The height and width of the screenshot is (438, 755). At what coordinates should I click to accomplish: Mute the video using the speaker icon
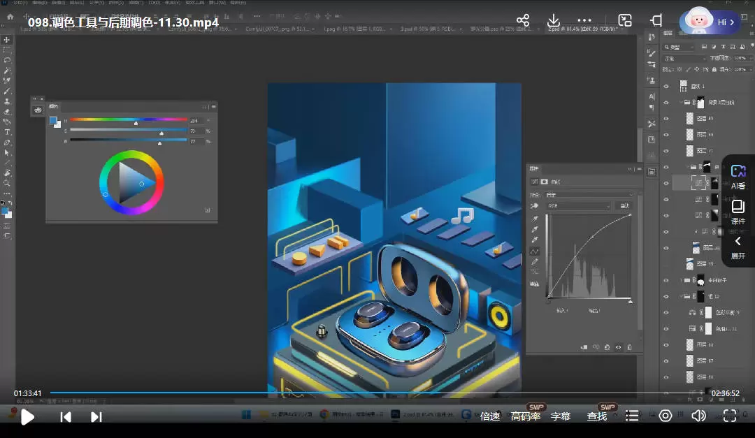tap(698, 416)
